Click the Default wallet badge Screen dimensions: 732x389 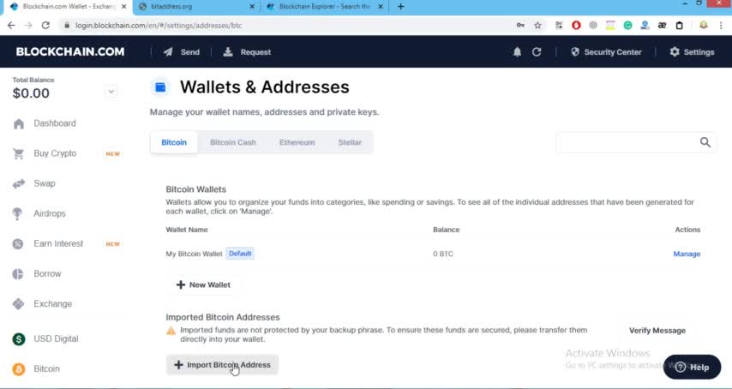(x=240, y=254)
